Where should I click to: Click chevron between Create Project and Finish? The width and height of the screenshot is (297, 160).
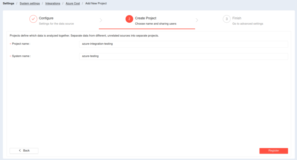tap(197, 20)
